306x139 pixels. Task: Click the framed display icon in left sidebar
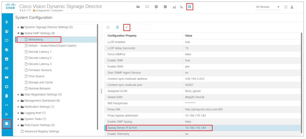[x=7, y=31]
